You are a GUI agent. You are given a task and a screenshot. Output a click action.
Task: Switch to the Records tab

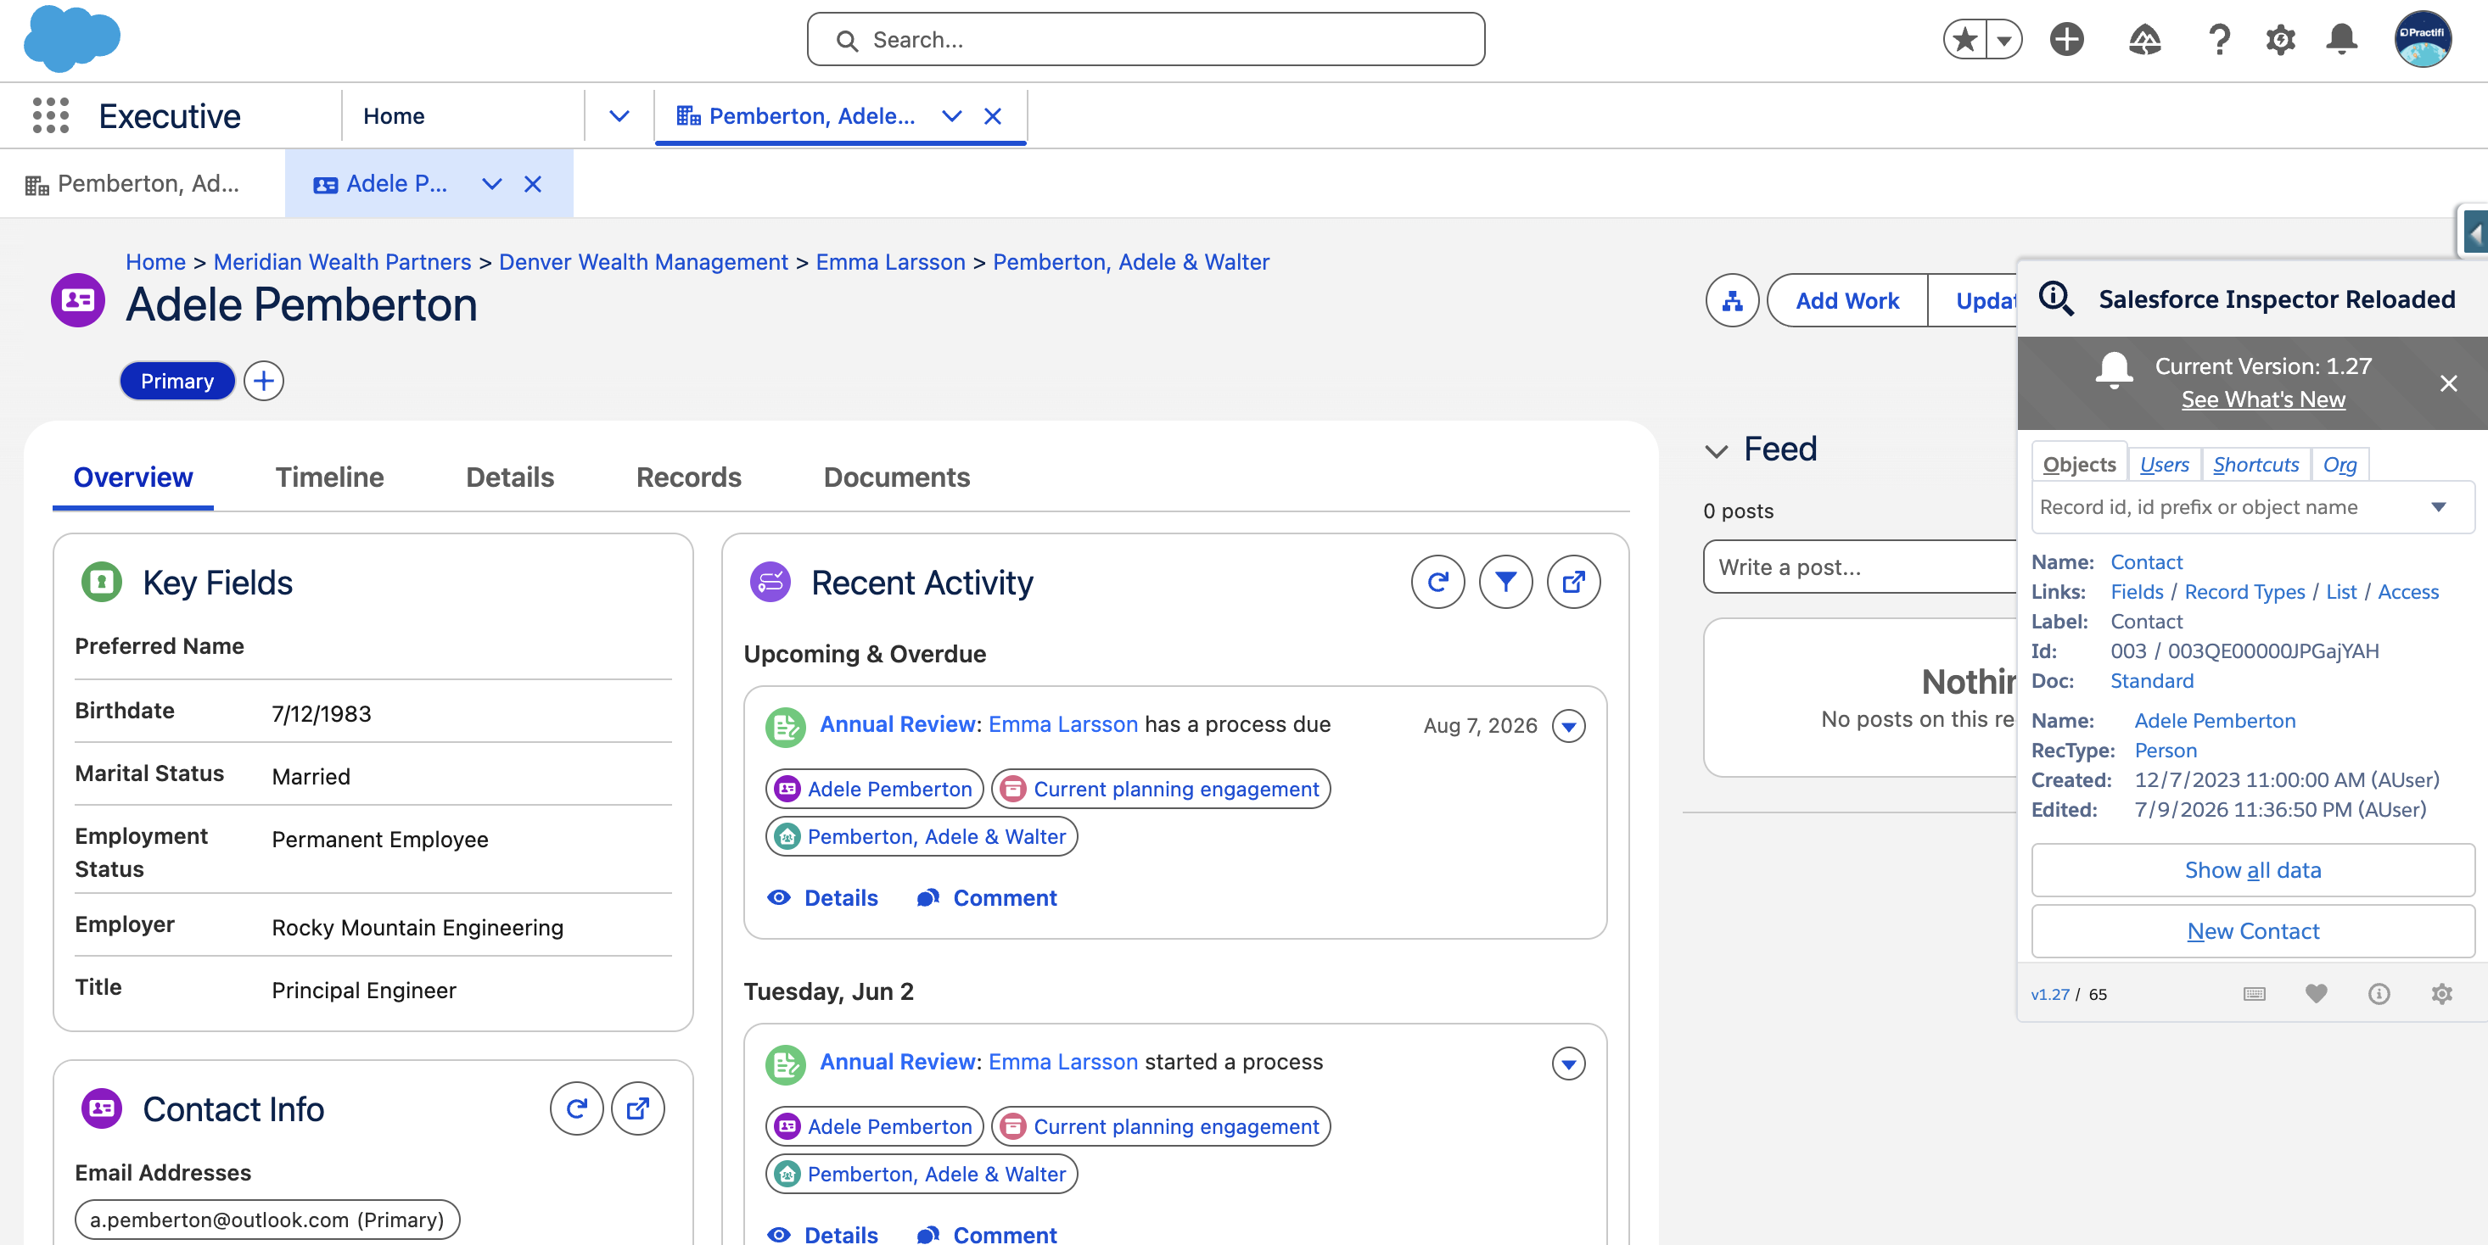(x=689, y=477)
